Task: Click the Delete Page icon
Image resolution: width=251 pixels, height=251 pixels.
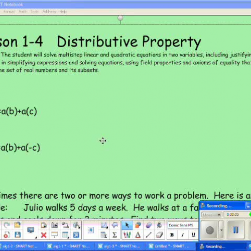Action: pyautogui.click(x=7, y=235)
